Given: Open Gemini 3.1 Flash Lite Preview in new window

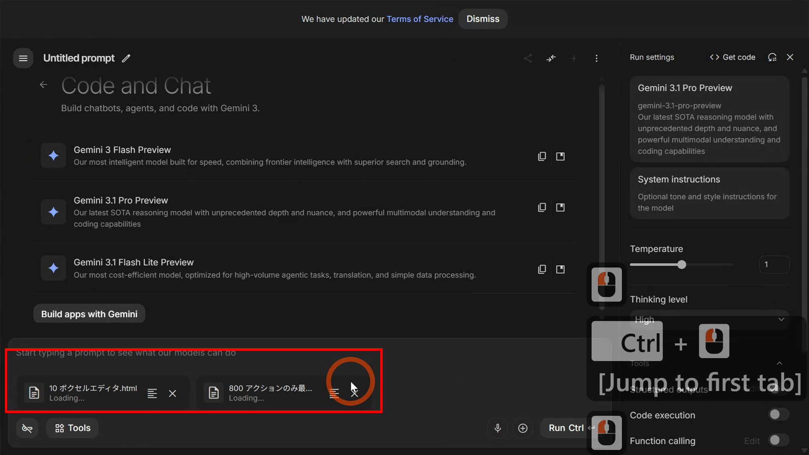Looking at the screenshot, I should pyautogui.click(x=560, y=269).
